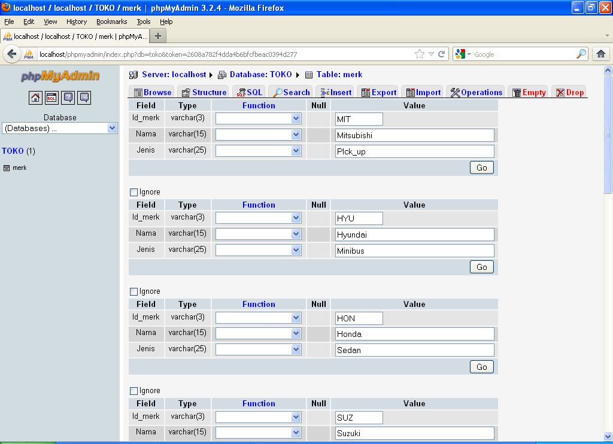613x444 pixels.
Task: Click the merk table icon in sidebar
Action: click(x=6, y=168)
